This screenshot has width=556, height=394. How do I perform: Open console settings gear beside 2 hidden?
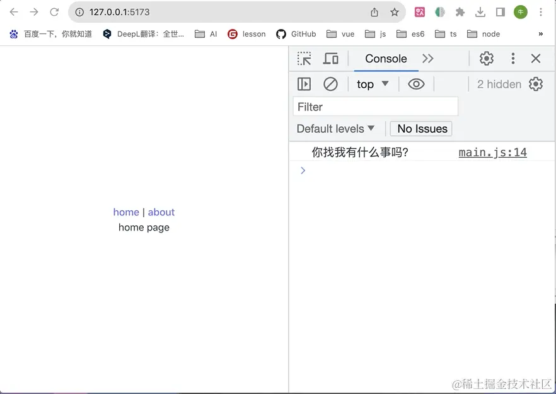coord(536,83)
